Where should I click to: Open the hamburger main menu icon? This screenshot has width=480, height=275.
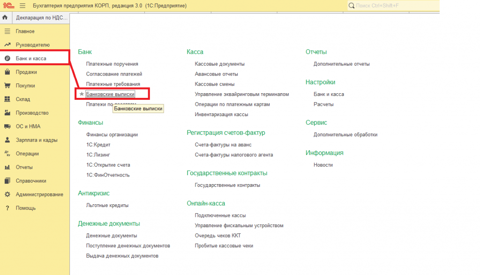click(22, 6)
